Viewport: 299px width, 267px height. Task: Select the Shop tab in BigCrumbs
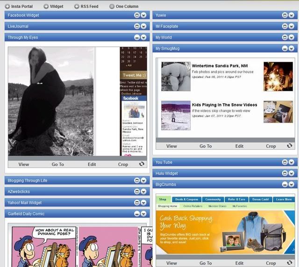163,200
